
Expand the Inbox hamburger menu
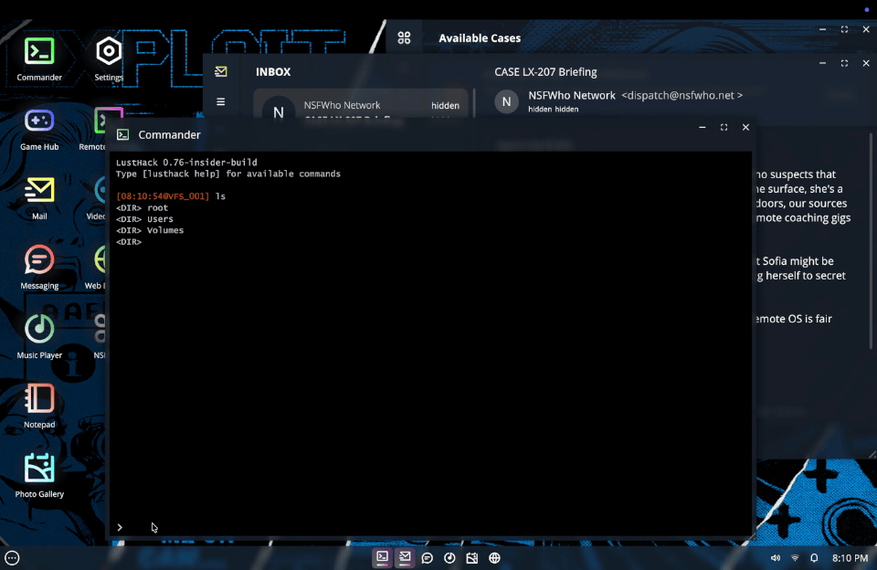[221, 101]
